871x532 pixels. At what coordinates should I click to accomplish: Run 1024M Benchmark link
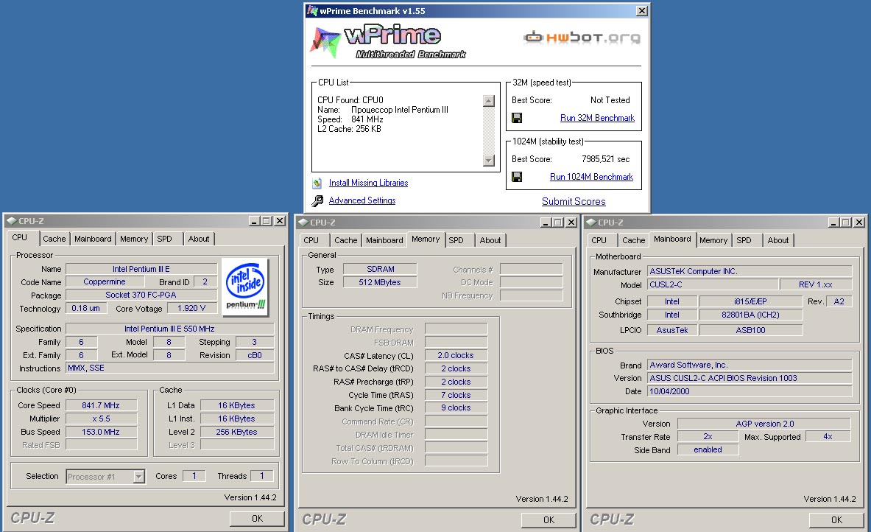tap(591, 177)
